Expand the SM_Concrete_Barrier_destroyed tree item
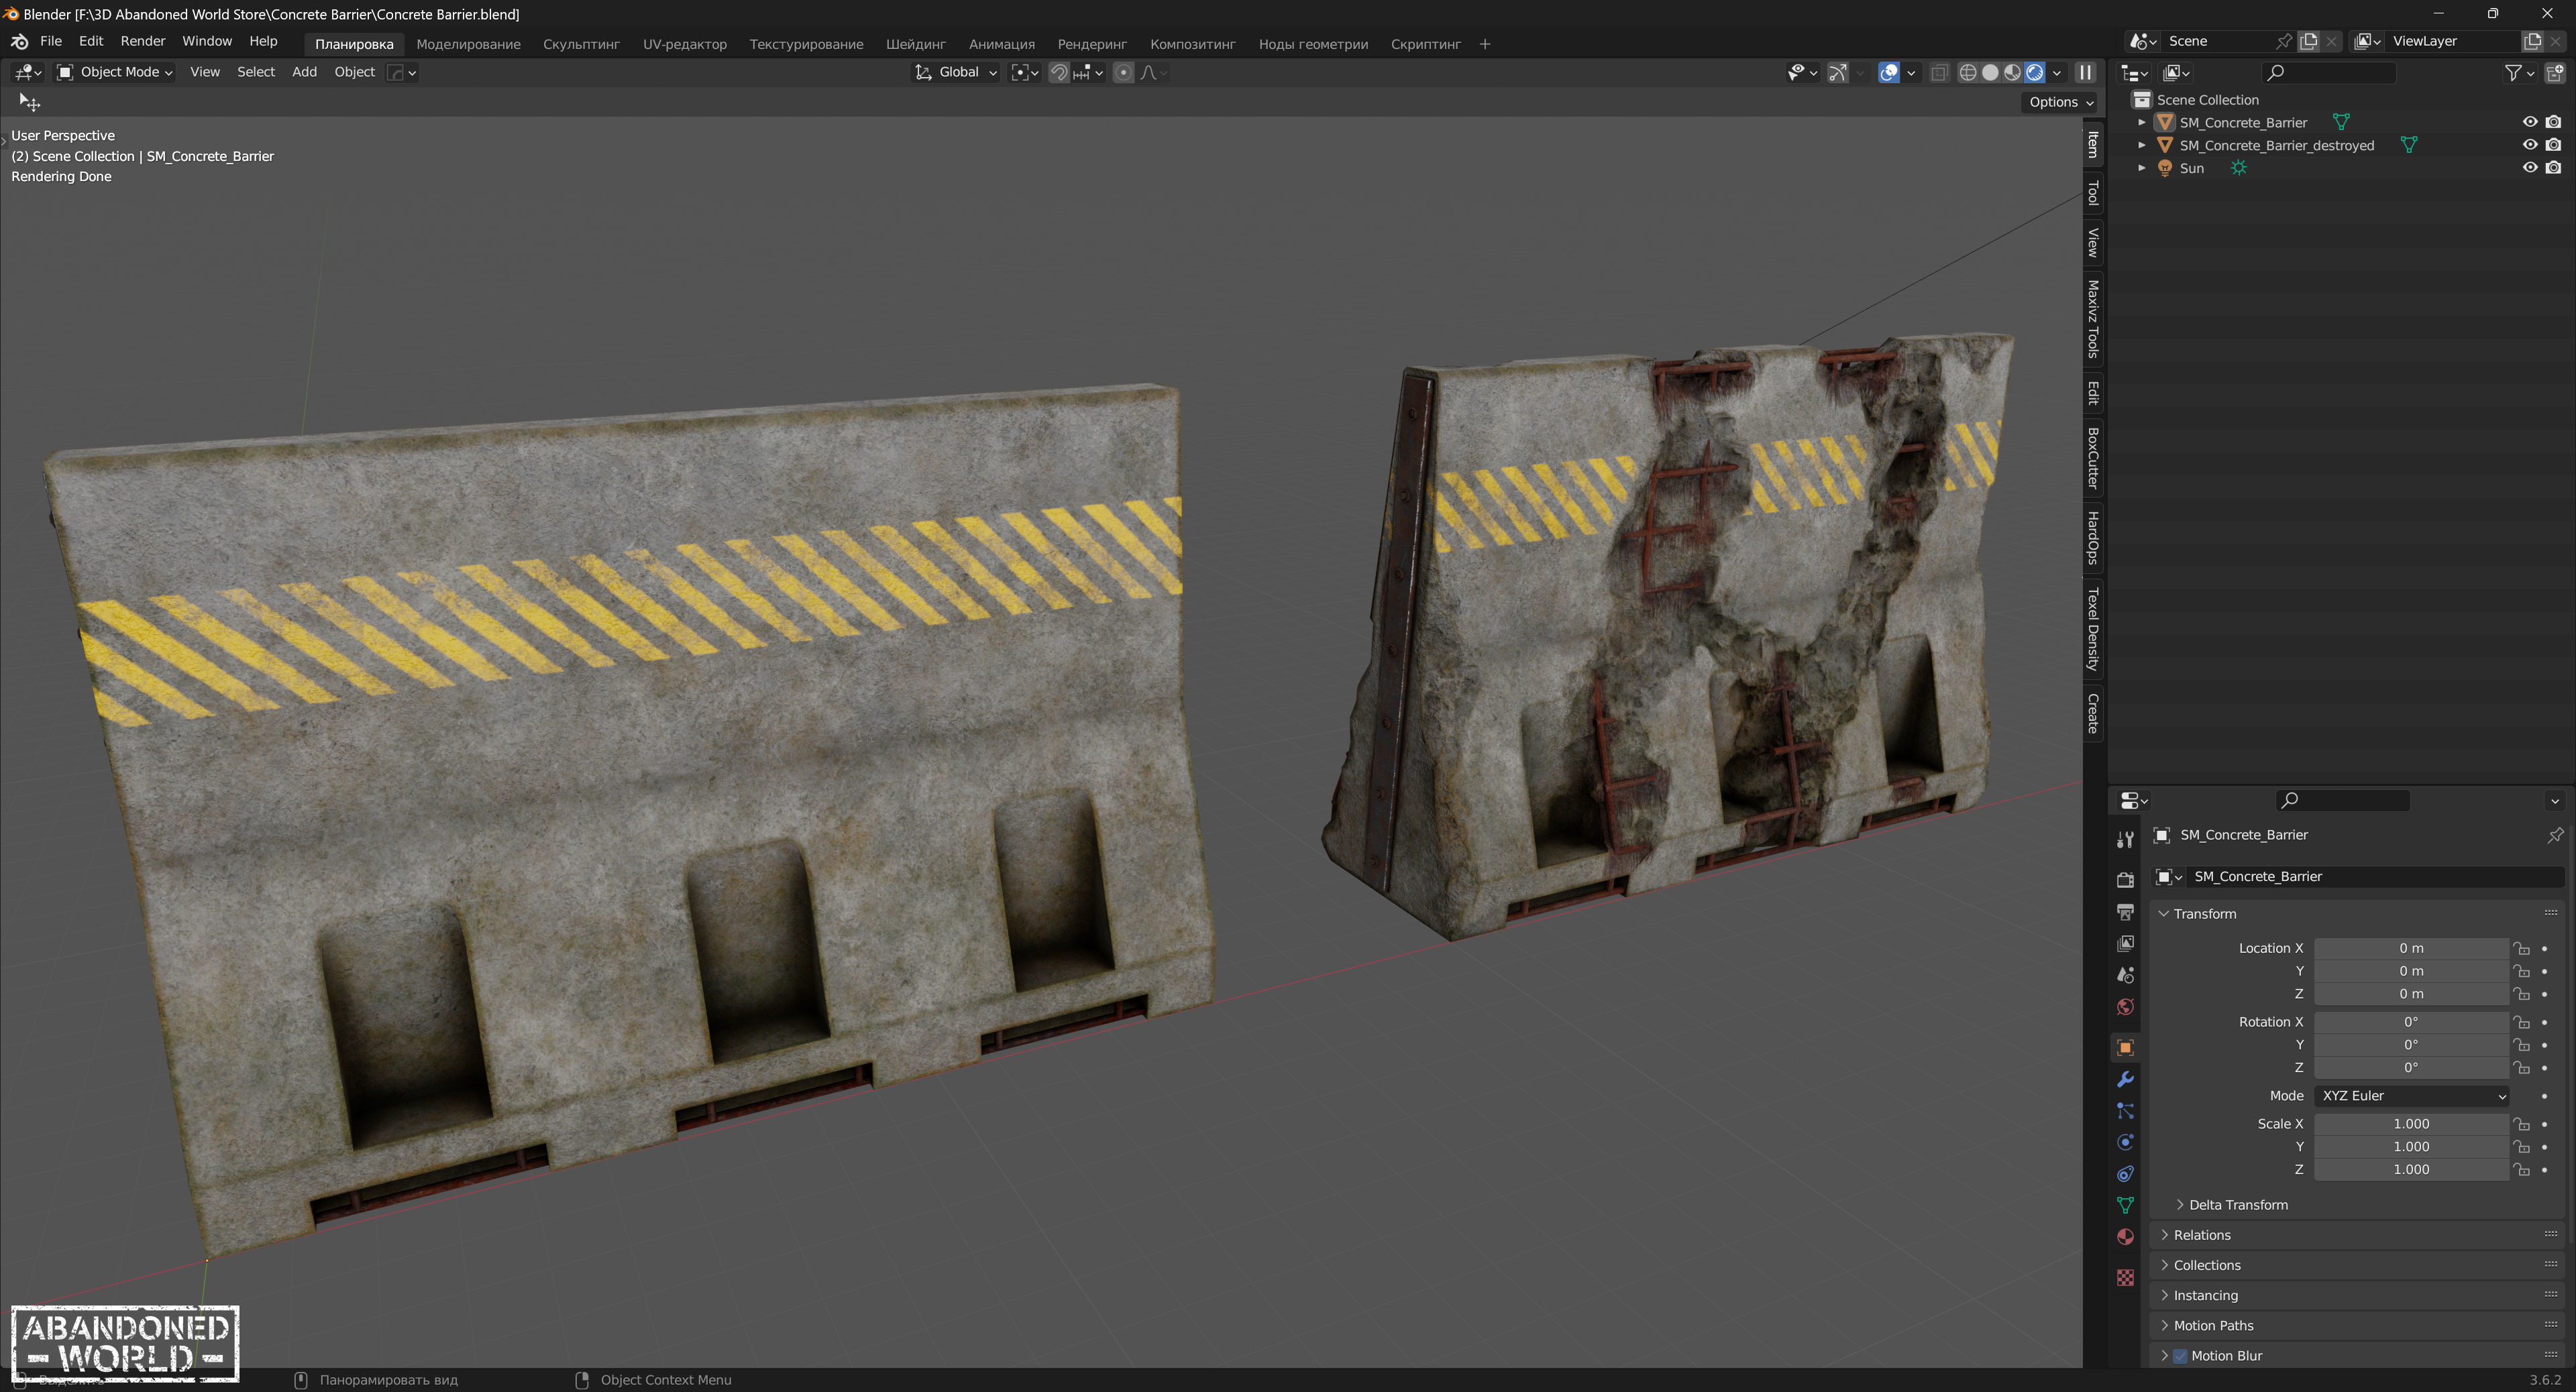 2141,145
